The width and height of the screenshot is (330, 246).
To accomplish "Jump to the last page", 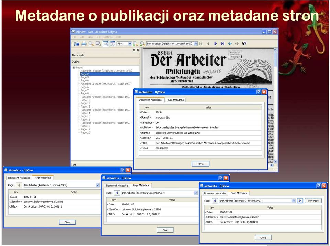I will tap(223, 44).
